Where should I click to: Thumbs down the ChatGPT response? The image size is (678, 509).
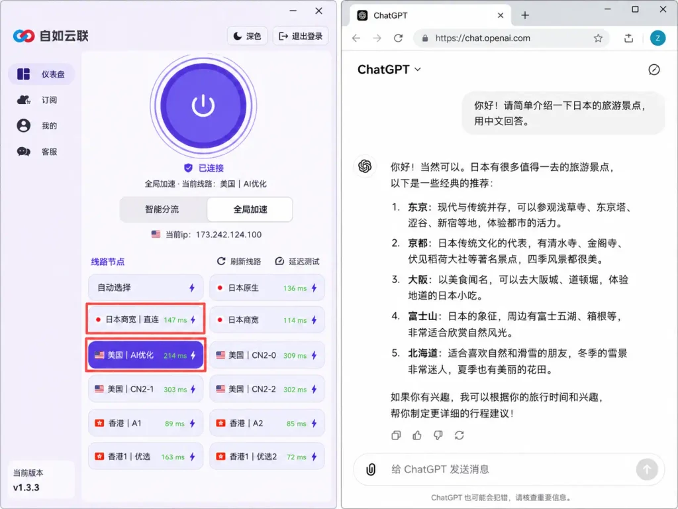(x=438, y=435)
